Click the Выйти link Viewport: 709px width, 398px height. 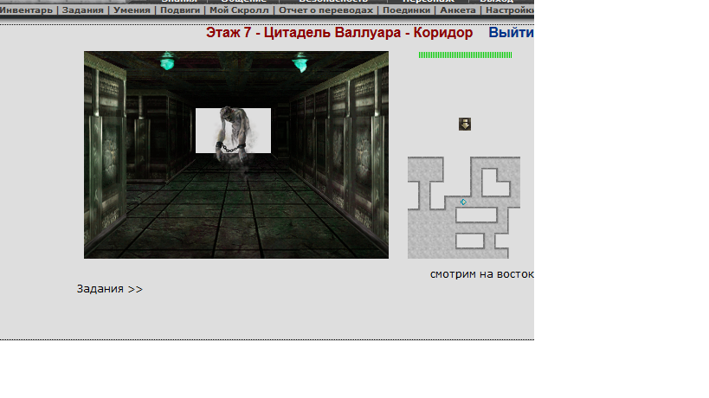pos(511,33)
